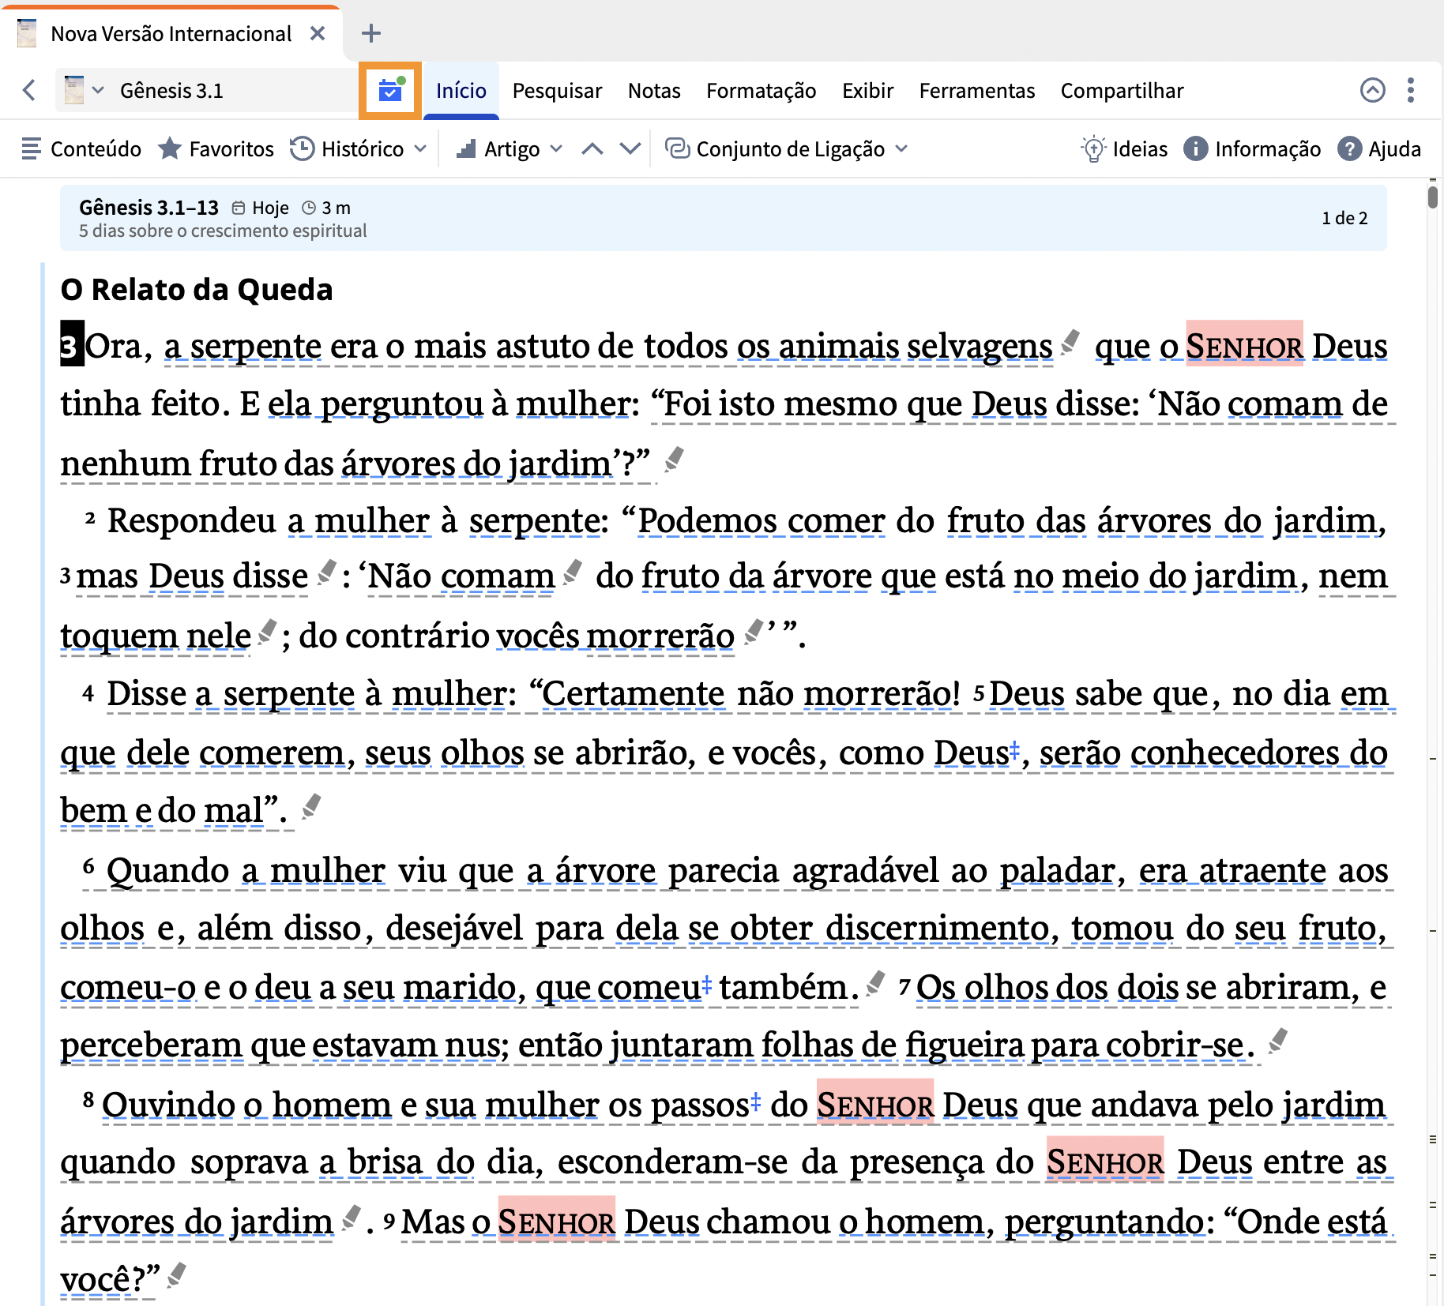Click the vertical scrollbar thumb
This screenshot has width=1444, height=1306.
click(x=1432, y=196)
